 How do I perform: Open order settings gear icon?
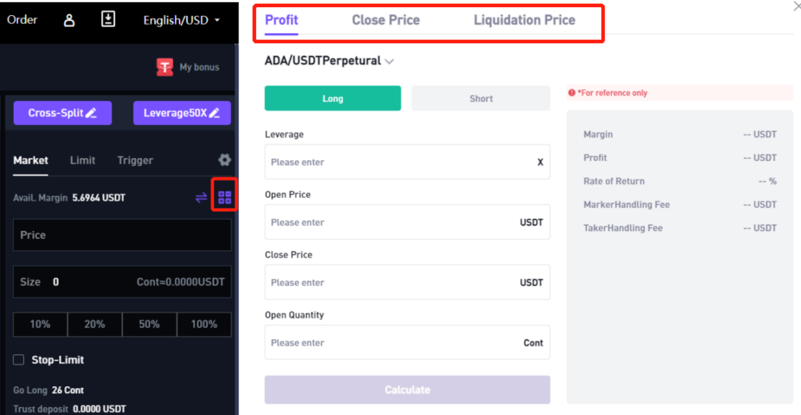pyautogui.click(x=225, y=159)
